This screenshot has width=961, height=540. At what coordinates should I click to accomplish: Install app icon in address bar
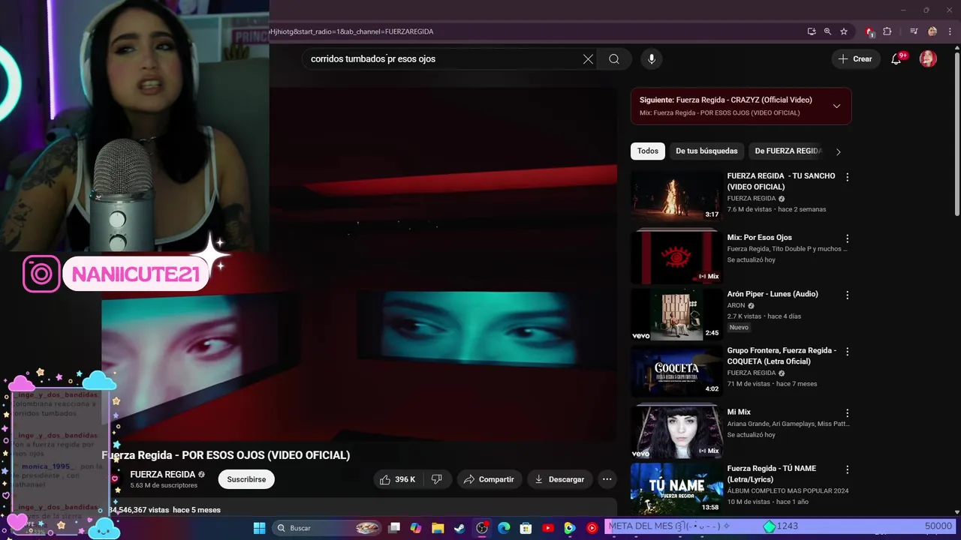click(812, 31)
